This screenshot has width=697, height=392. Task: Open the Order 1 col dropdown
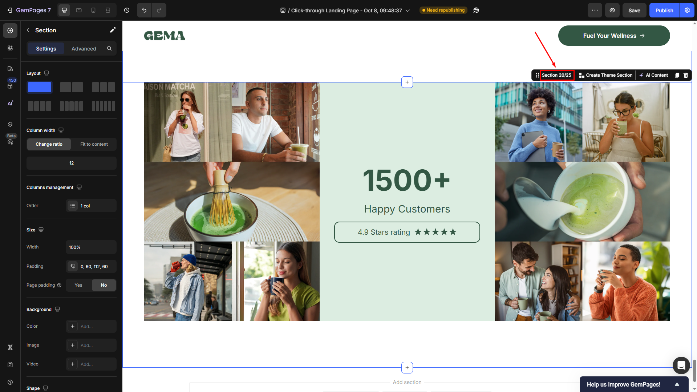[91, 206]
